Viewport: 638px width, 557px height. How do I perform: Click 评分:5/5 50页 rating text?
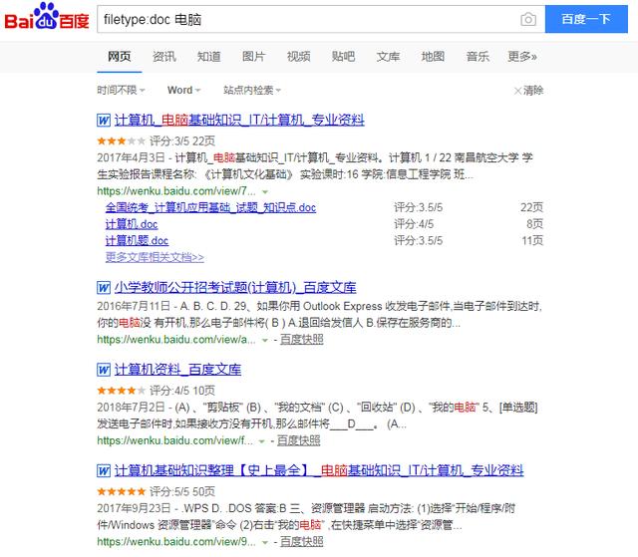click(182, 491)
